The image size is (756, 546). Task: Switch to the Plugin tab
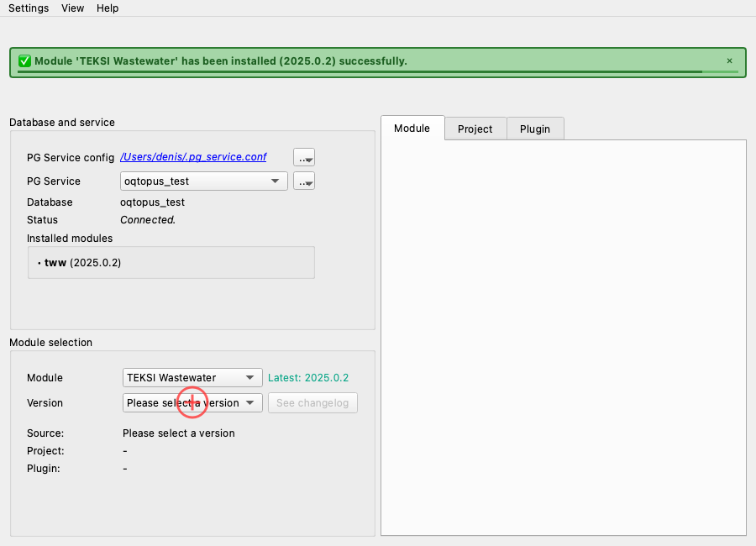(535, 129)
